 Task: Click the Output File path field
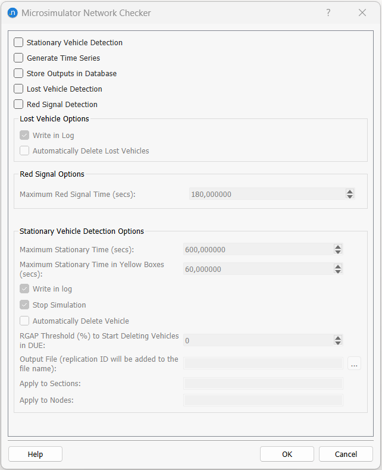coord(263,364)
